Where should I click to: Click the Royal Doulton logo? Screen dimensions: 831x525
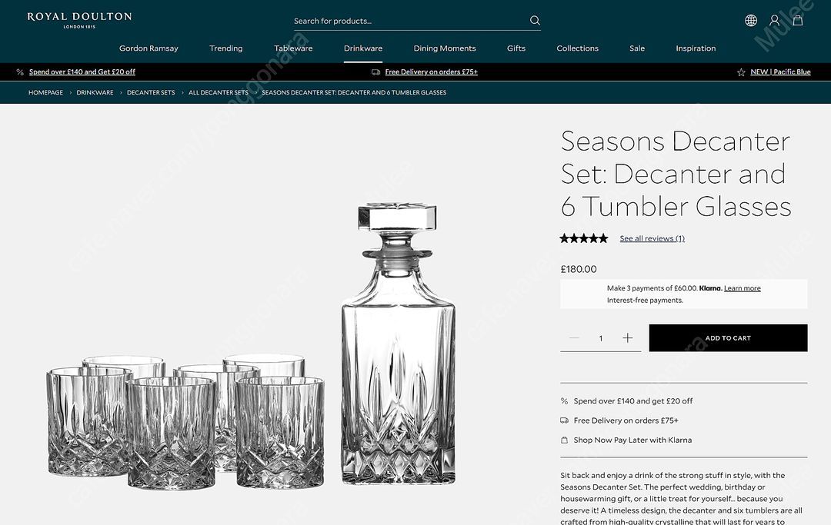tap(79, 19)
